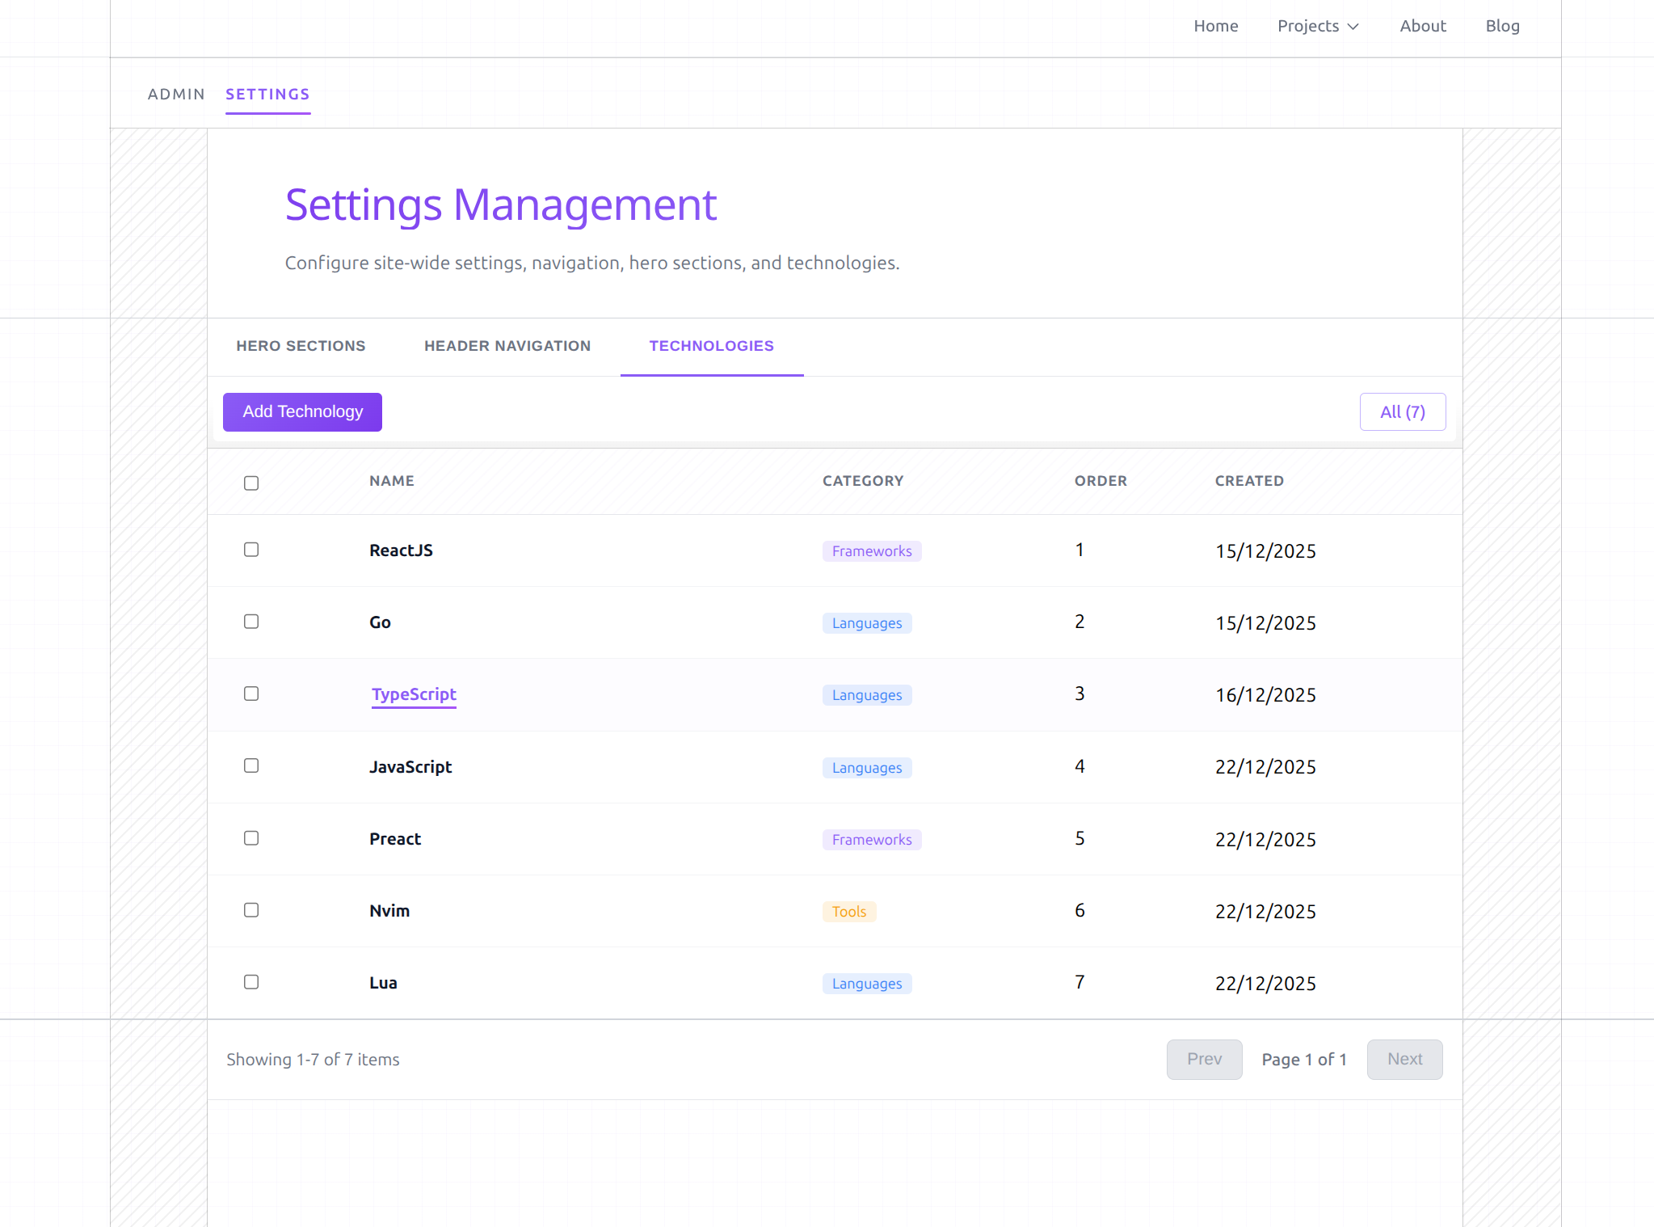Toggle the select-all checkbox in table header

(x=250, y=482)
